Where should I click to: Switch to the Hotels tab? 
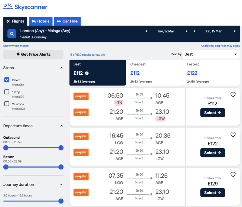tap(41, 21)
